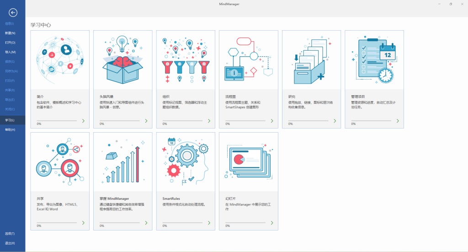Viewport: 468px width, 252px height.
Task: Click the 掌握 MindManager growth chart illustration
Action: click(x=122, y=162)
